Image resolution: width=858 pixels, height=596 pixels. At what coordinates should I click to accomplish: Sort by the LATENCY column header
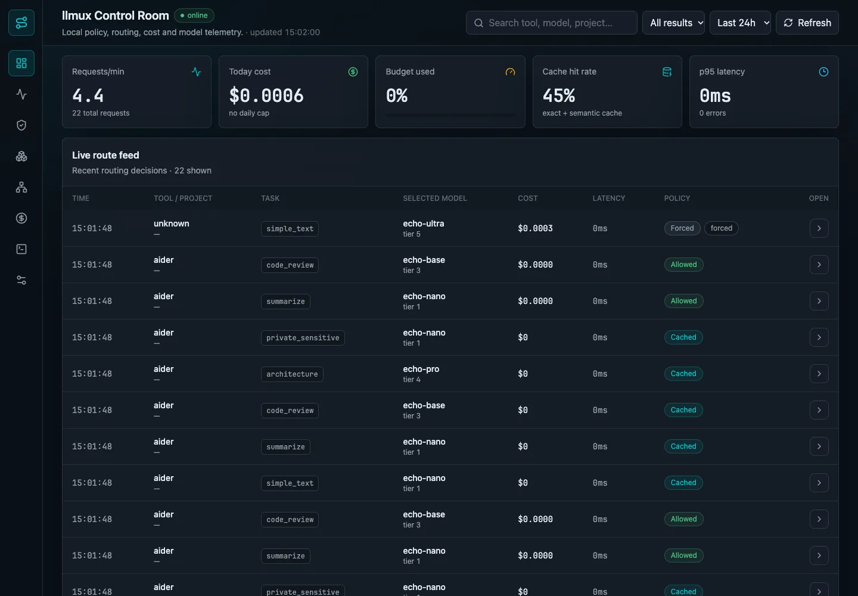609,198
